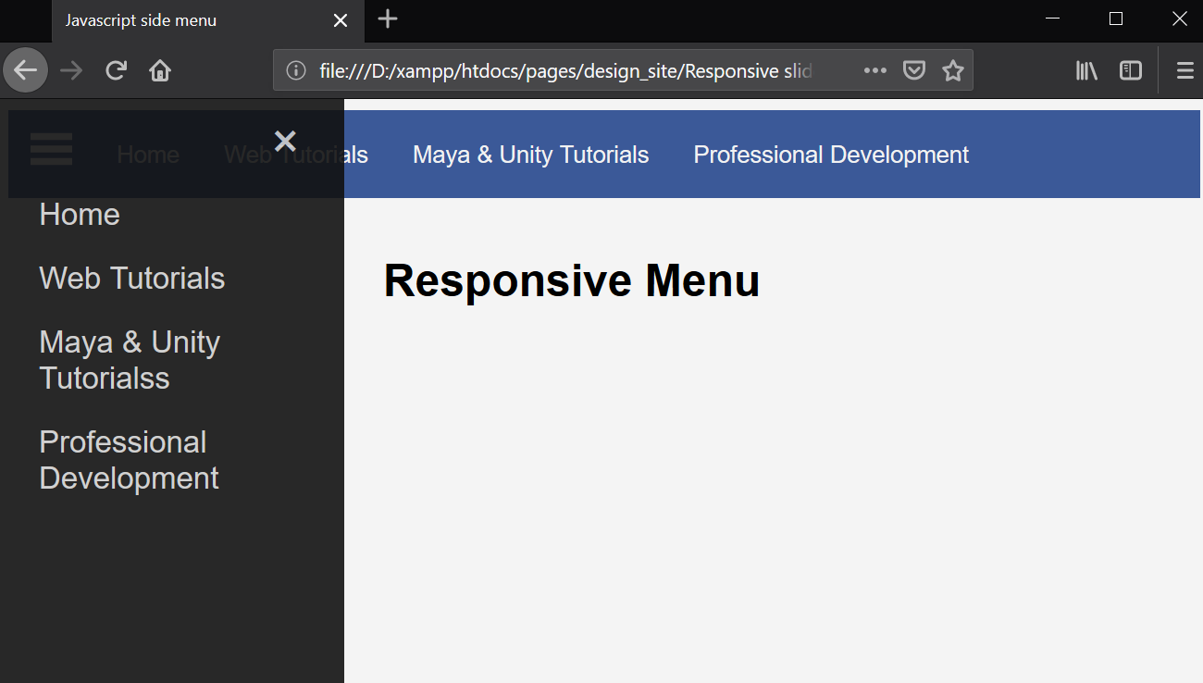1203x683 pixels.
Task: Click the page reload icon
Action: tap(115, 69)
